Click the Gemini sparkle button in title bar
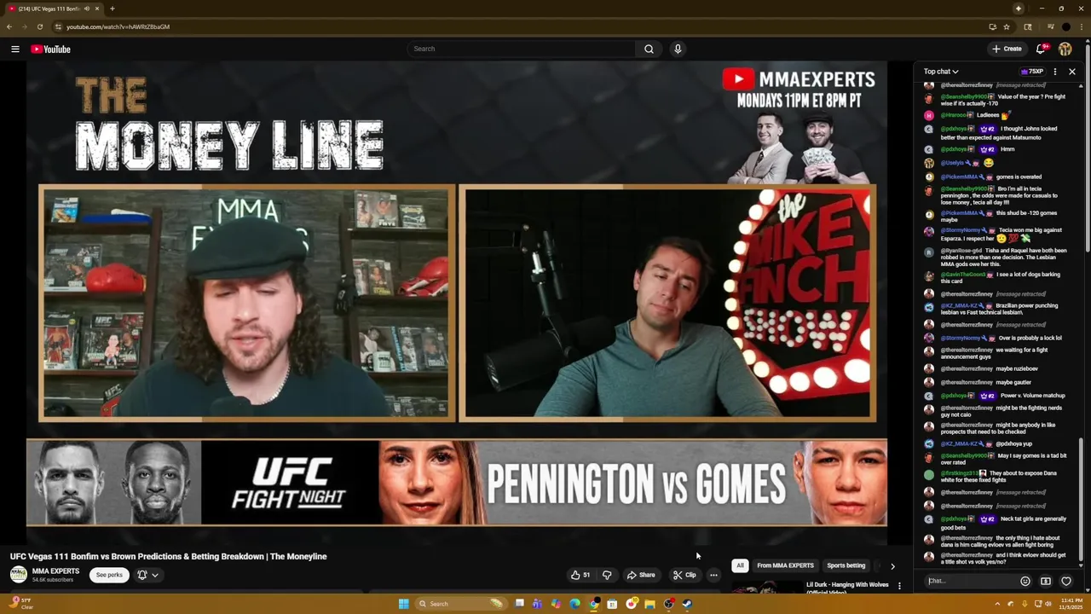 pos(1018,9)
